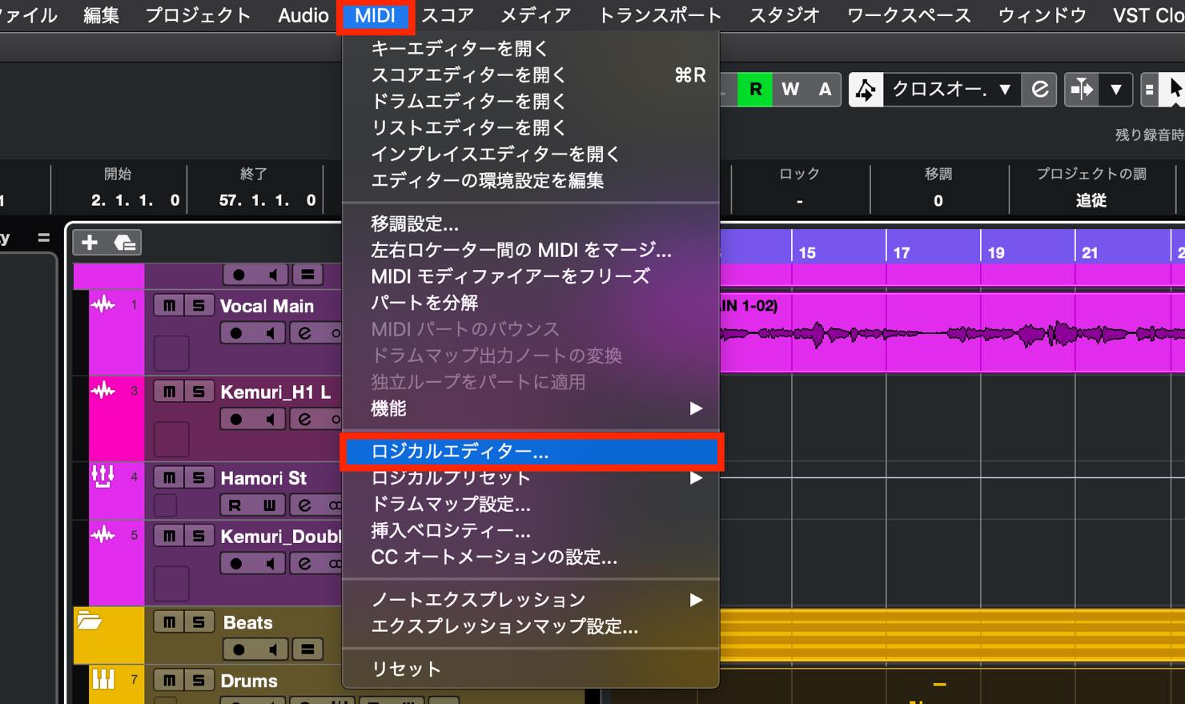
Task: Select the Object Selection arrow tool
Action: coord(1174,89)
